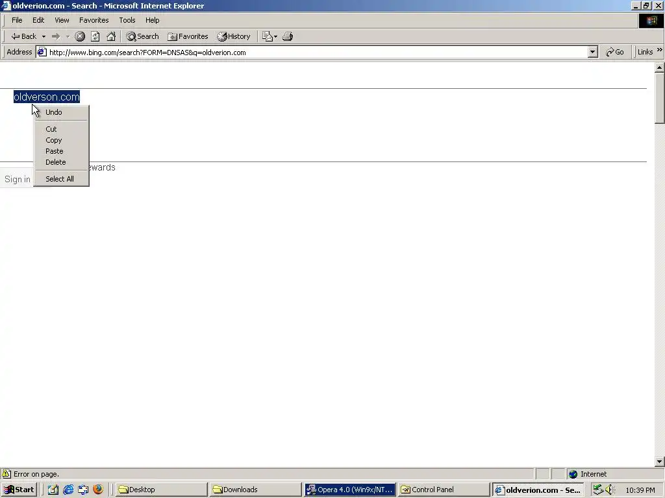Open the Windows Start menu
Viewport: 665px width, 498px height.
(x=19, y=490)
